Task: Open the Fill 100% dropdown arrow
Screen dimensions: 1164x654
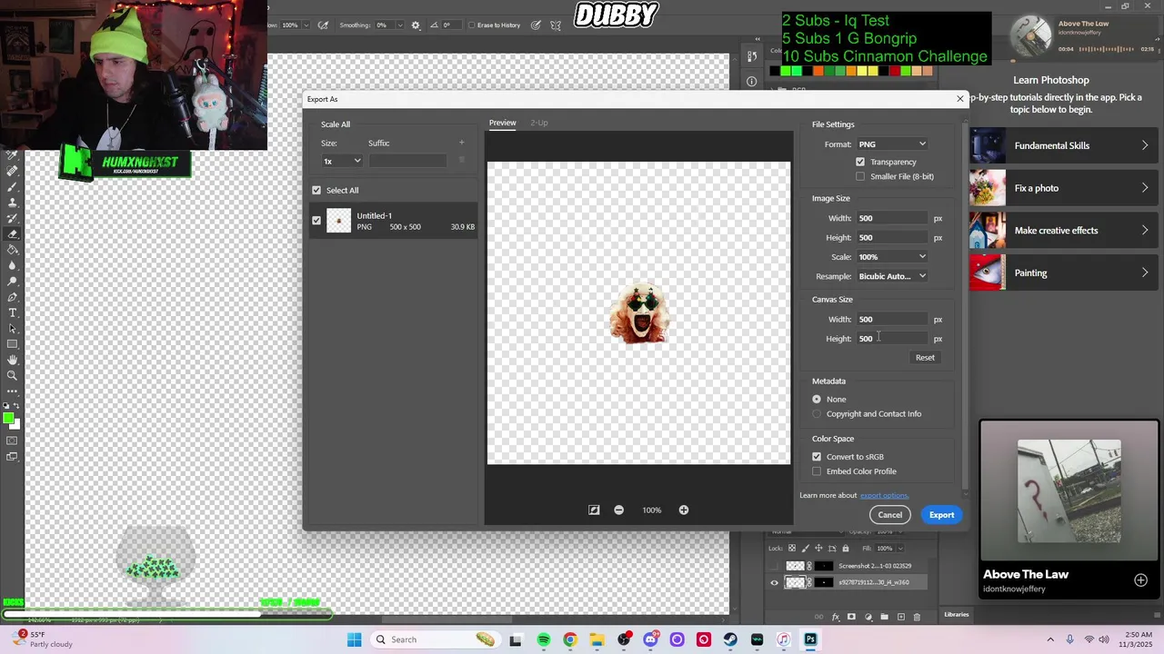Action: pos(900,549)
